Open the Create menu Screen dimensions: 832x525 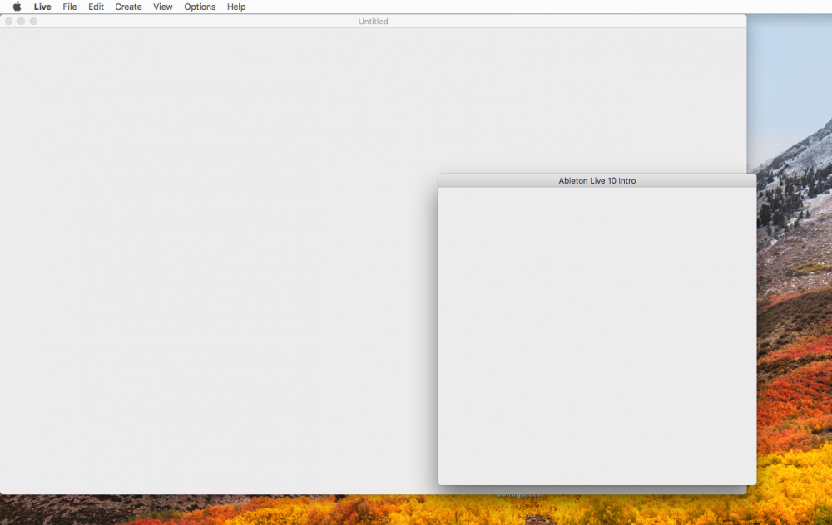tap(128, 7)
